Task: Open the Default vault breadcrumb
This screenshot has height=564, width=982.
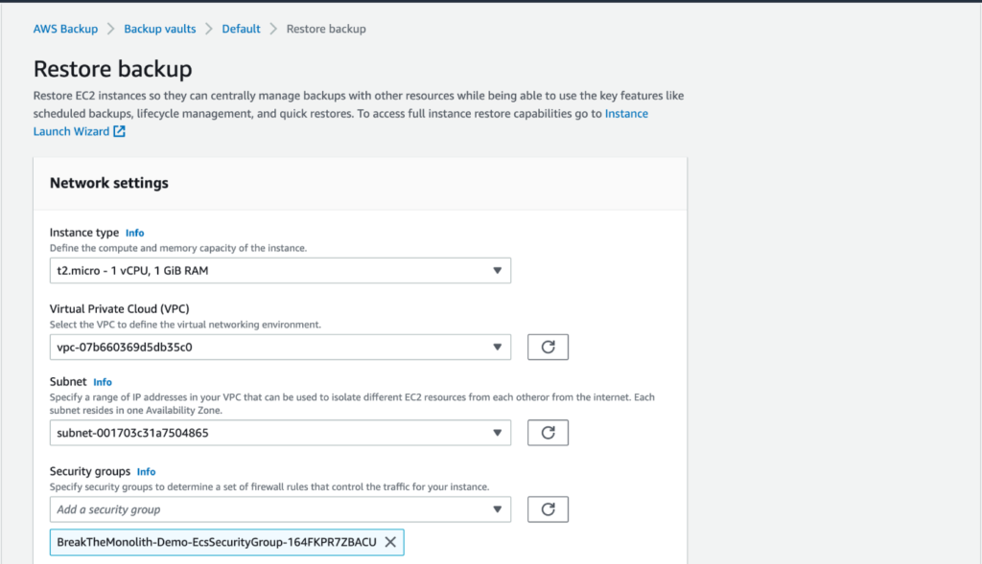Action: coord(241,29)
